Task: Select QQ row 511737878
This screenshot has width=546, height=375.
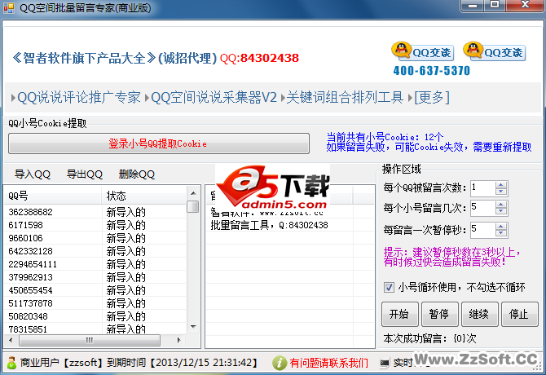Action: pyautogui.click(x=95, y=303)
